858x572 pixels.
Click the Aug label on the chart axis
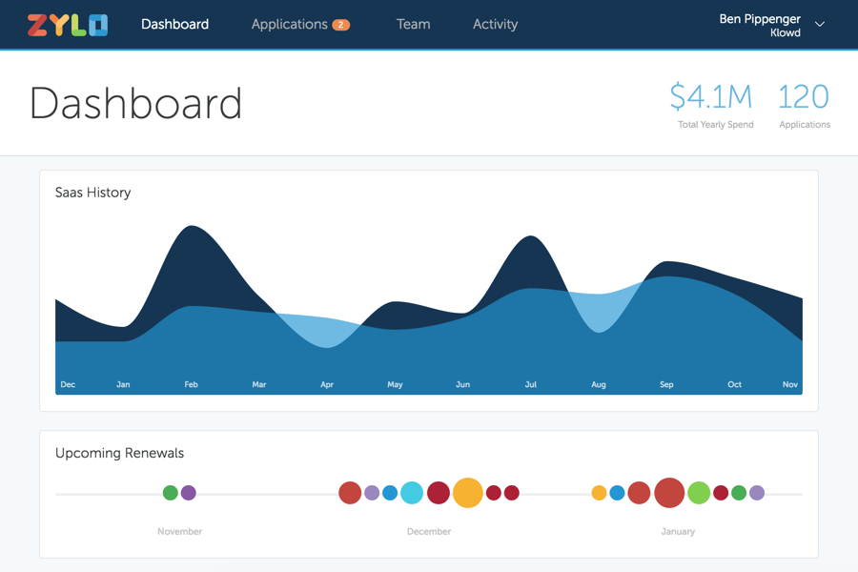coord(599,385)
